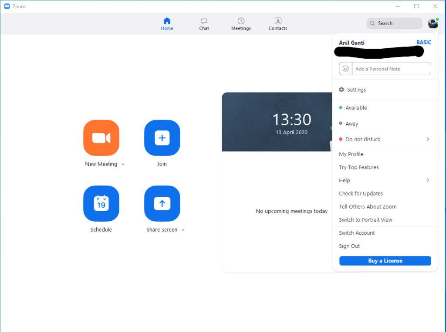Go to the Home tab
446x332 pixels.
click(167, 24)
